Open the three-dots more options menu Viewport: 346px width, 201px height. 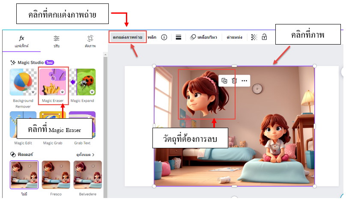click(244, 81)
